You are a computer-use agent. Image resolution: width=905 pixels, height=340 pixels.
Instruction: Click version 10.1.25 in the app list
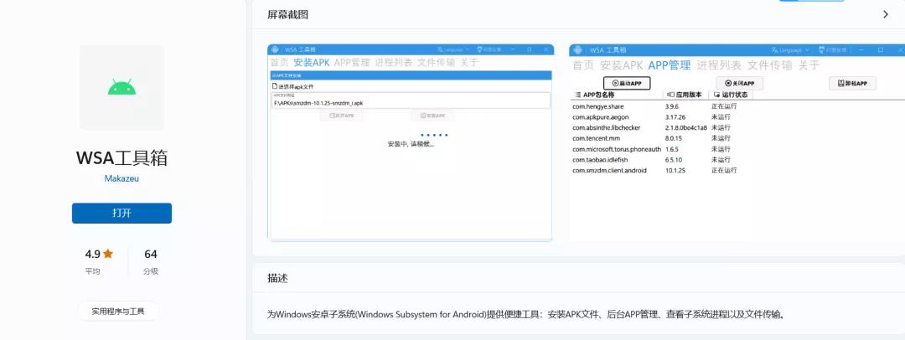[x=675, y=170]
